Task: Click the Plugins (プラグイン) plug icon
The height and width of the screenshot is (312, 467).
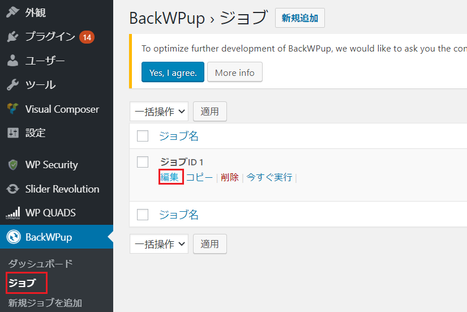Action: pyautogui.click(x=13, y=37)
